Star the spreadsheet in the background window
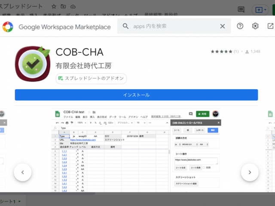Screen dimensions: 275x206 point(54,7)
